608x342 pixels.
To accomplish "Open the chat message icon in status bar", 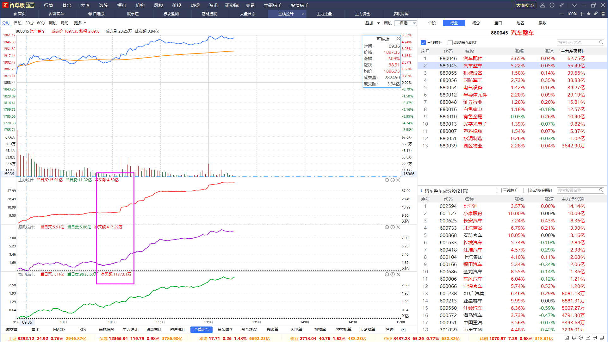I will pyautogui.click(x=595, y=338).
